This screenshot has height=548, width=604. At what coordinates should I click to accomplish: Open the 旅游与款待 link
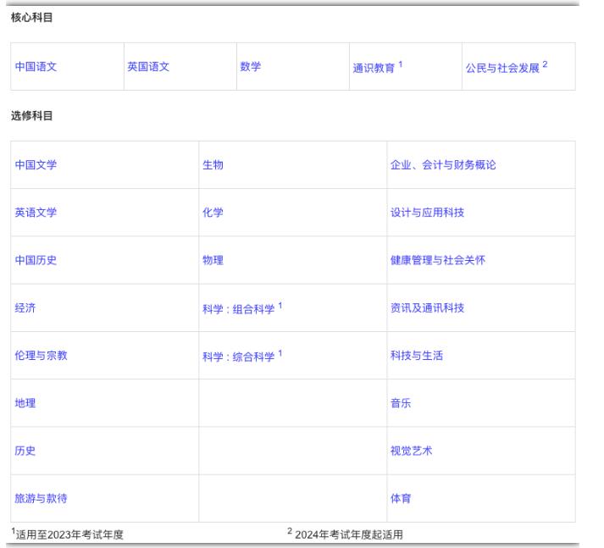41,498
